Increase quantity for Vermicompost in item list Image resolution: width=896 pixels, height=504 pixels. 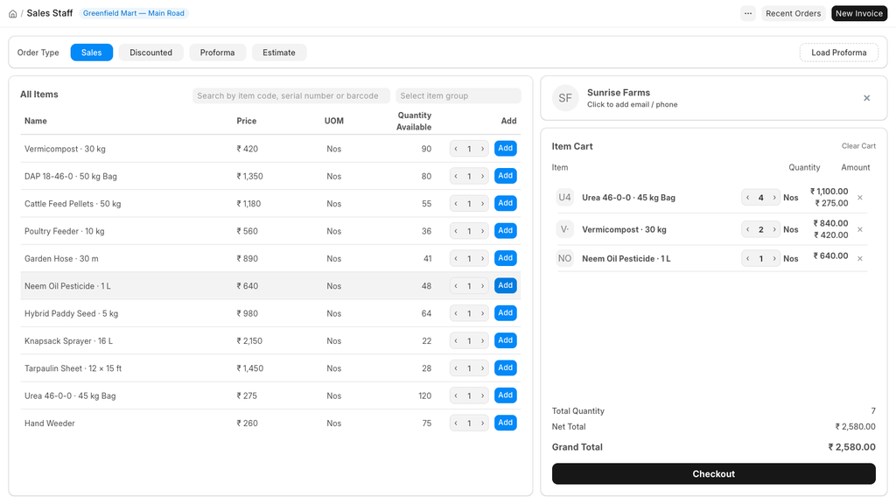(x=483, y=149)
